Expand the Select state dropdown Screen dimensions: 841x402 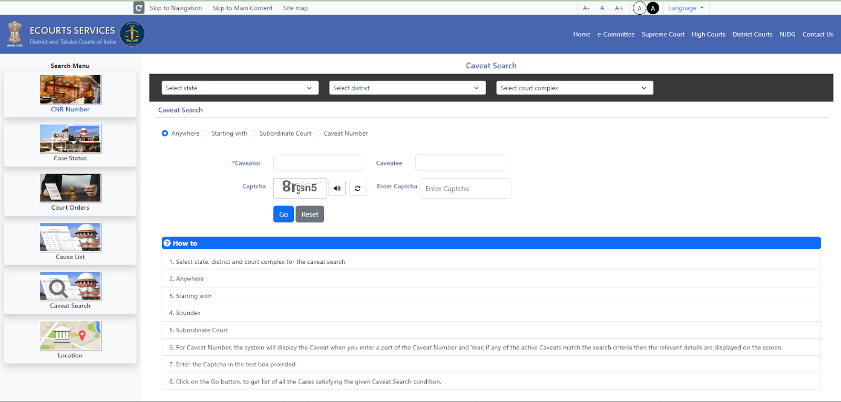coord(240,88)
